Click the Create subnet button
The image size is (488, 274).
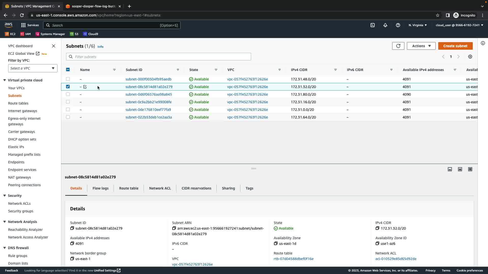click(x=455, y=46)
